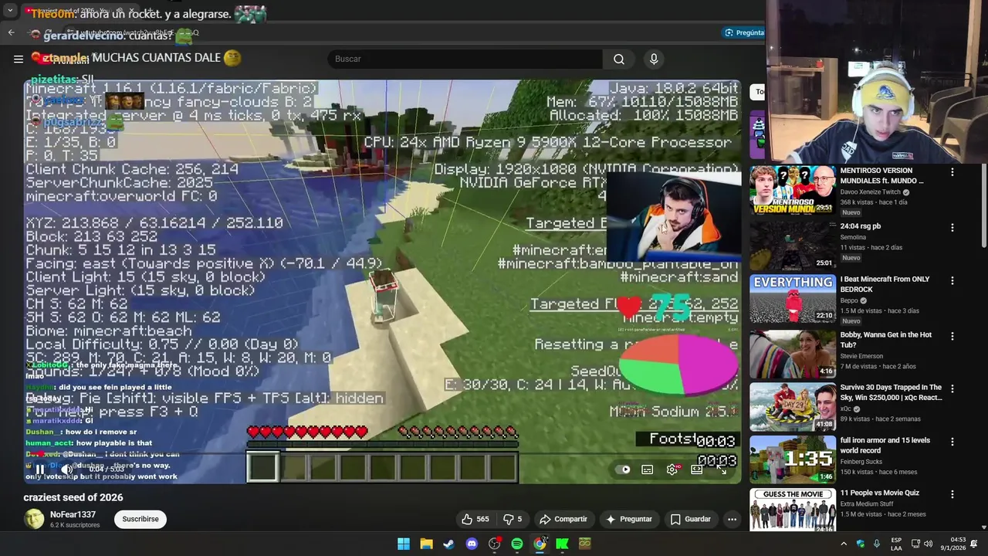The width and height of the screenshot is (988, 556).
Task: Open the green Kick app on taskbar
Action: click(562, 544)
